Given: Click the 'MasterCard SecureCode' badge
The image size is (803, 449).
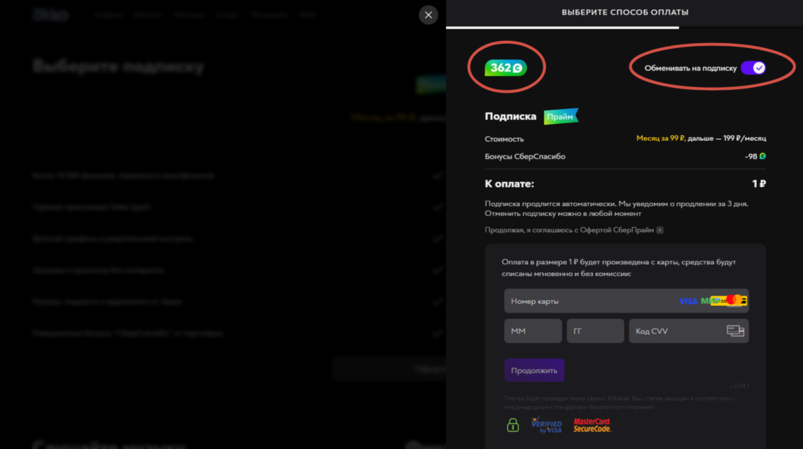Looking at the screenshot, I should tap(592, 425).
